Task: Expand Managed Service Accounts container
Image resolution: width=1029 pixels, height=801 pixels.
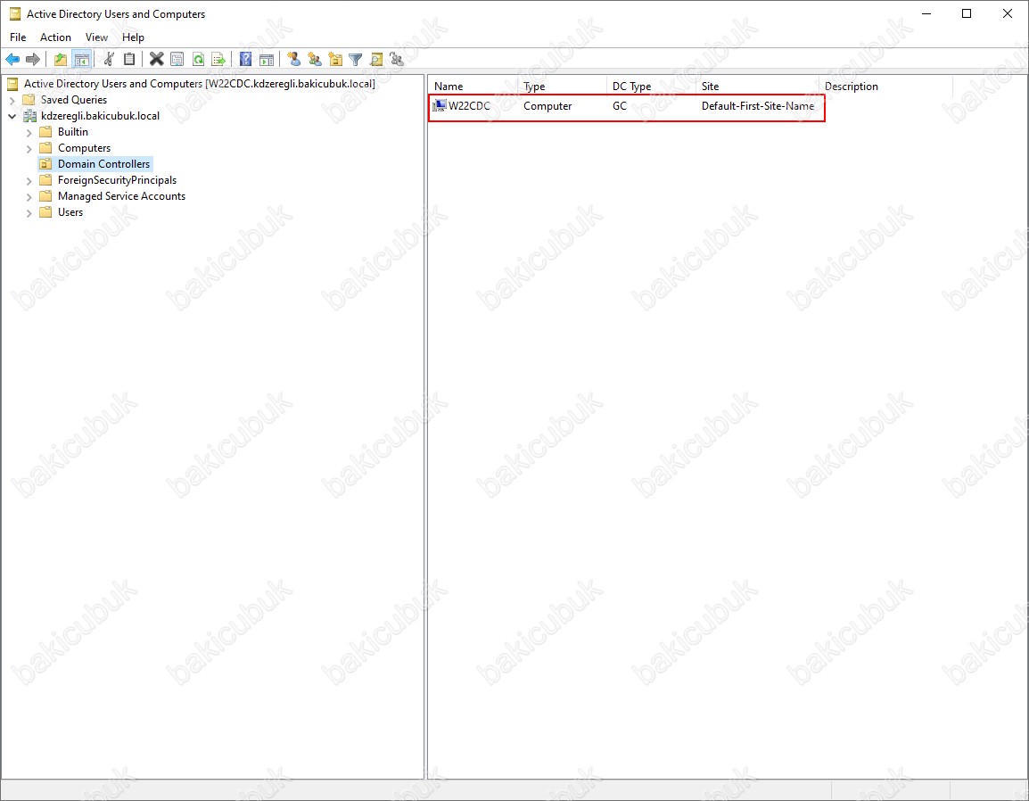Action: (x=29, y=197)
